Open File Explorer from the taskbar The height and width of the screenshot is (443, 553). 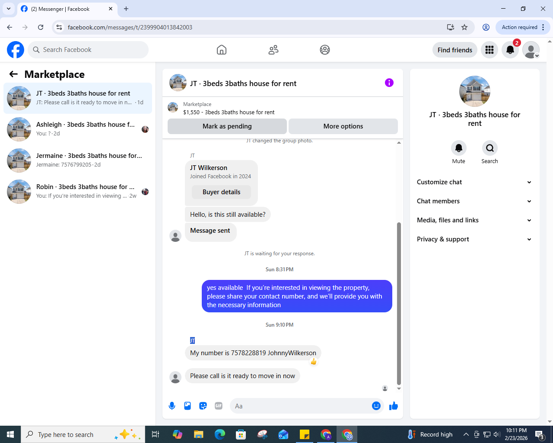[198, 434]
